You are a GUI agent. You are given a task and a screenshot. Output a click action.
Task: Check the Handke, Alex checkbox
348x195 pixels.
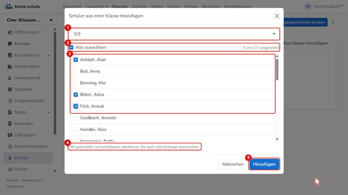(76, 129)
